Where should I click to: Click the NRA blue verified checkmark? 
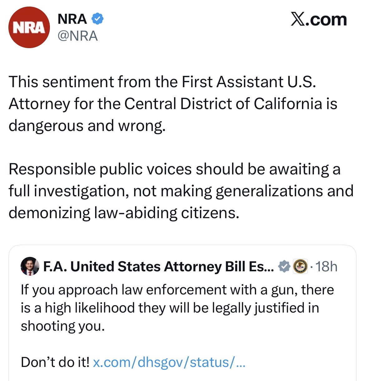(97, 19)
